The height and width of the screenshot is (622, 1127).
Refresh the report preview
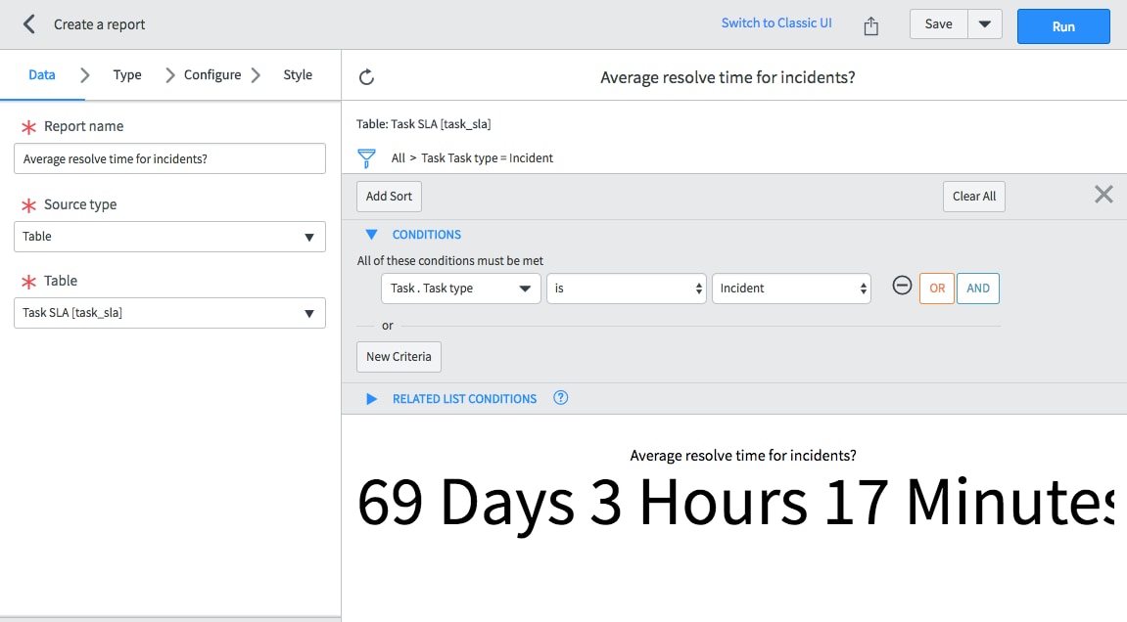(x=366, y=76)
